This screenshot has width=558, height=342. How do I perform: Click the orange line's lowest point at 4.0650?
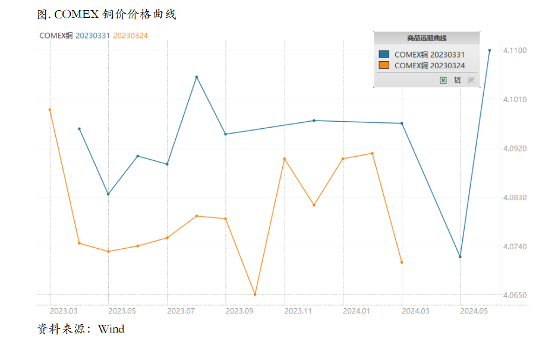(x=255, y=294)
